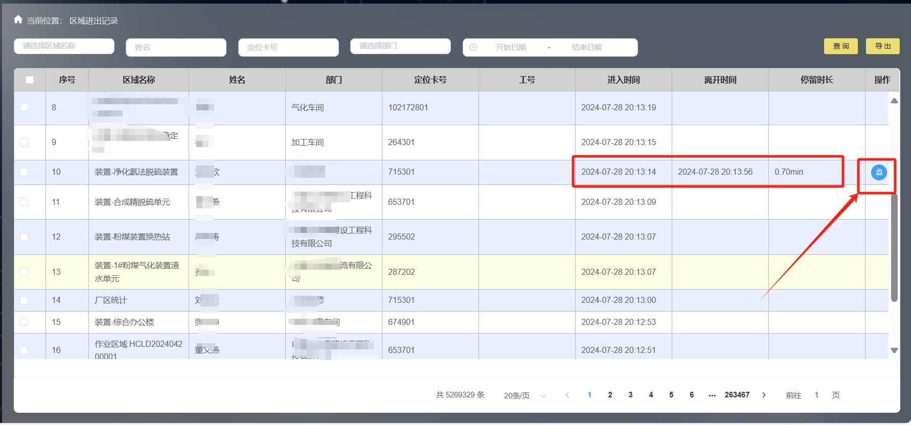Viewport: 911px width, 425px height.
Task: Click the 导出 button
Action: 883,46
